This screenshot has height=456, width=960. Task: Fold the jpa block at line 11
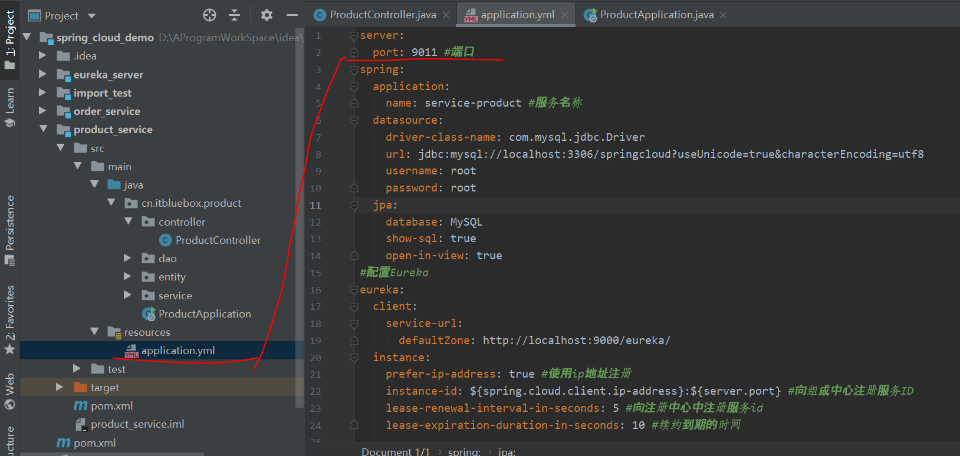pyautogui.click(x=354, y=206)
